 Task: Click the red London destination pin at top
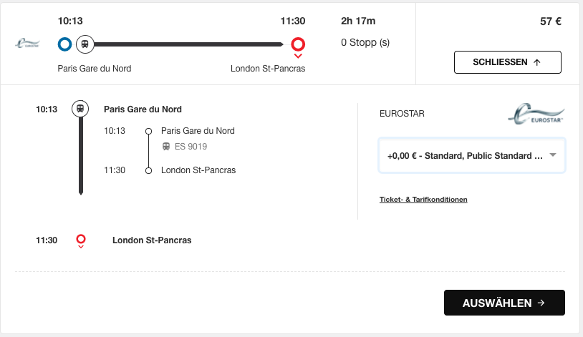[298, 47]
